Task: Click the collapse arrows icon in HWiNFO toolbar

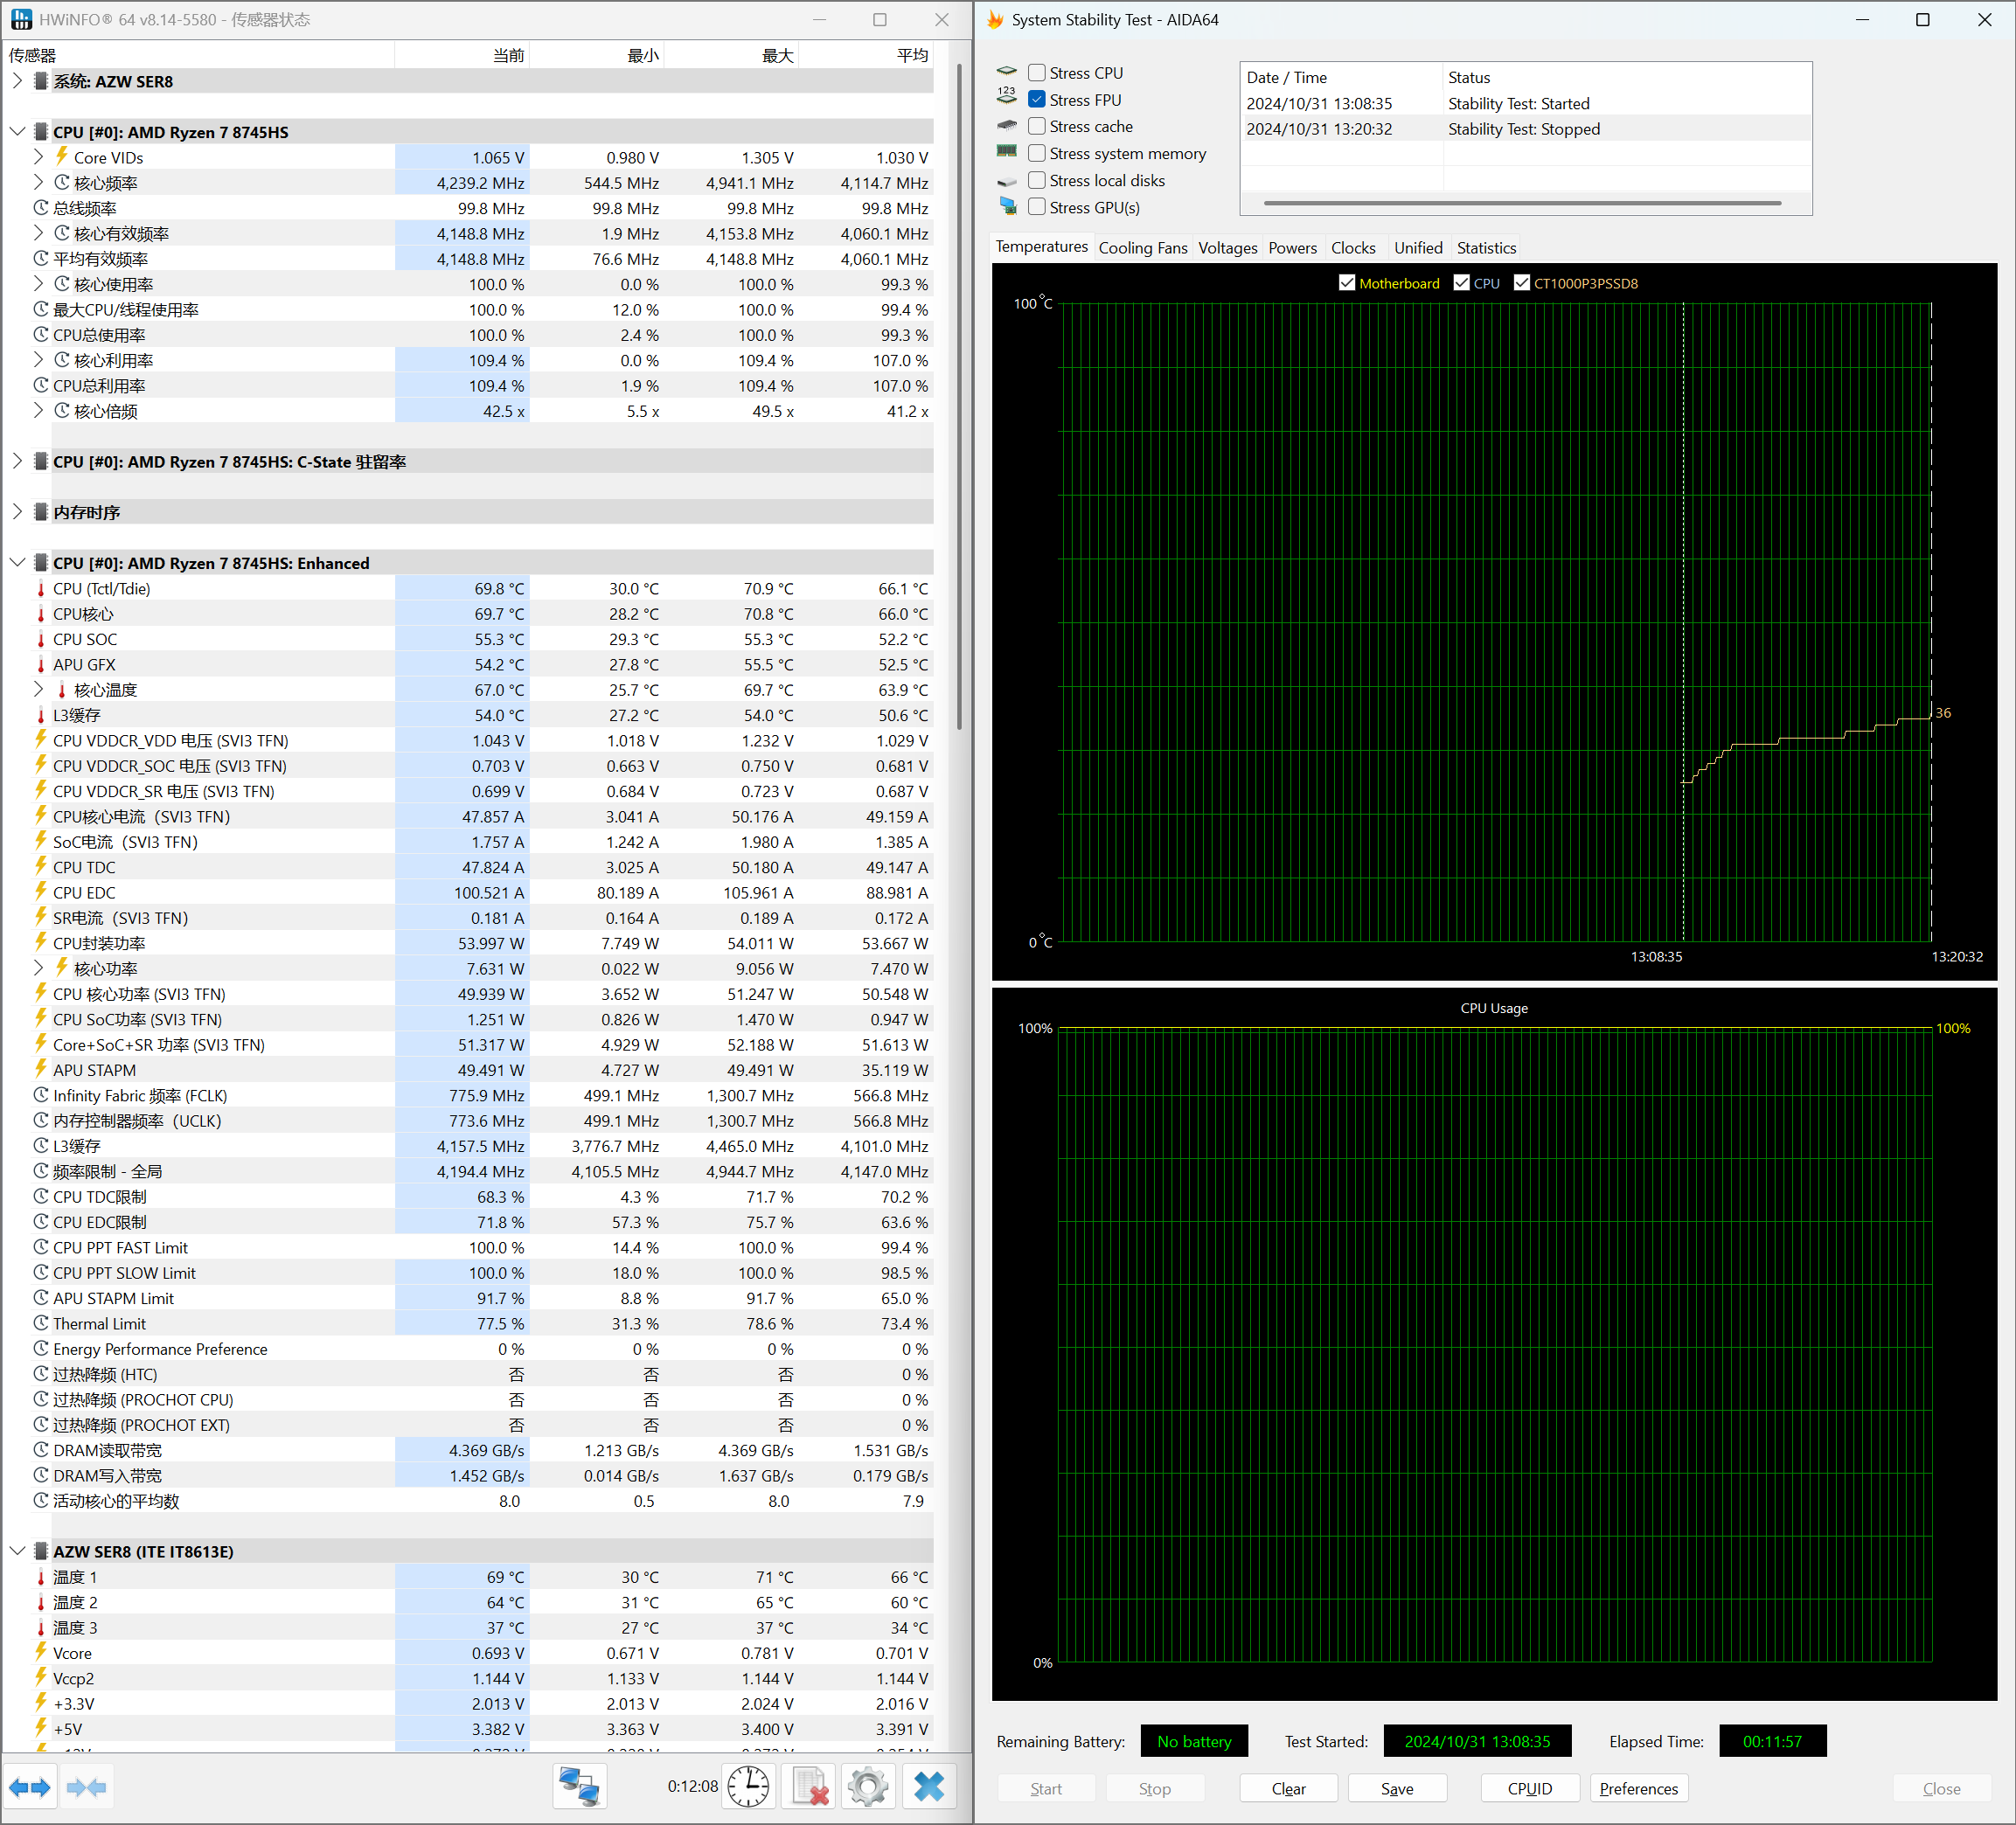Action: pyautogui.click(x=87, y=1788)
